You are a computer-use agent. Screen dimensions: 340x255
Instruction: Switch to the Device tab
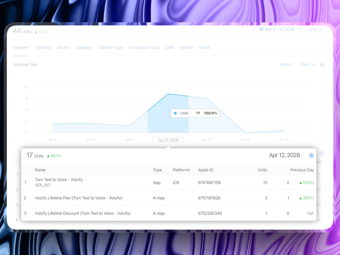pyautogui.click(x=63, y=48)
